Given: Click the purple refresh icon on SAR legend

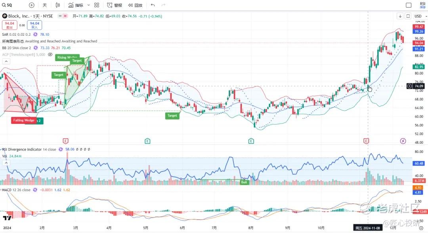Looking at the screenshot, I should [x=35, y=35].
